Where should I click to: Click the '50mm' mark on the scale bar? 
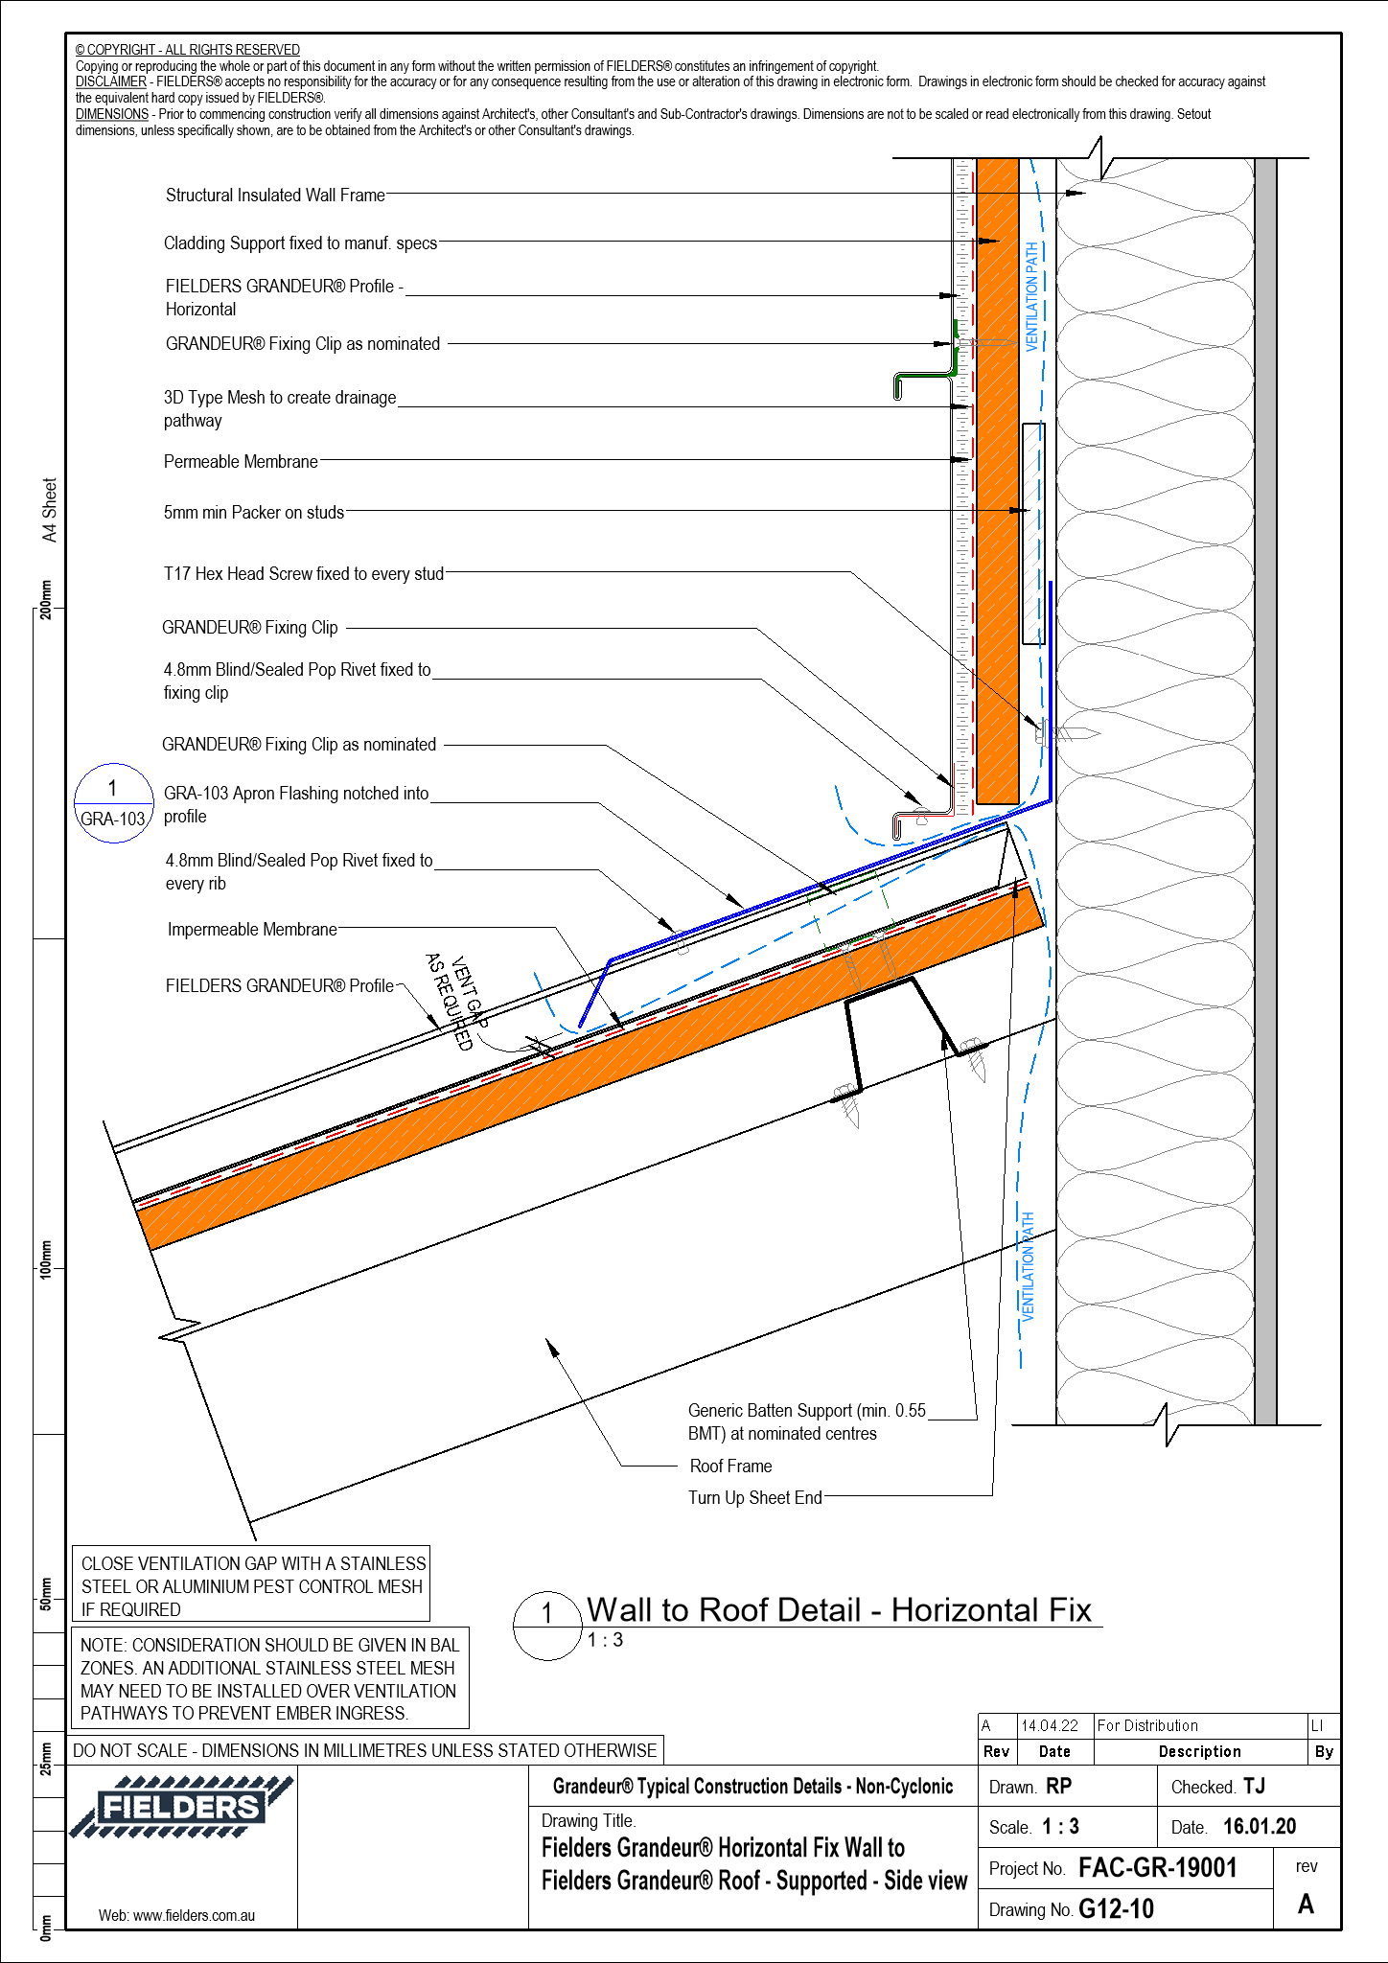pos(46,1592)
